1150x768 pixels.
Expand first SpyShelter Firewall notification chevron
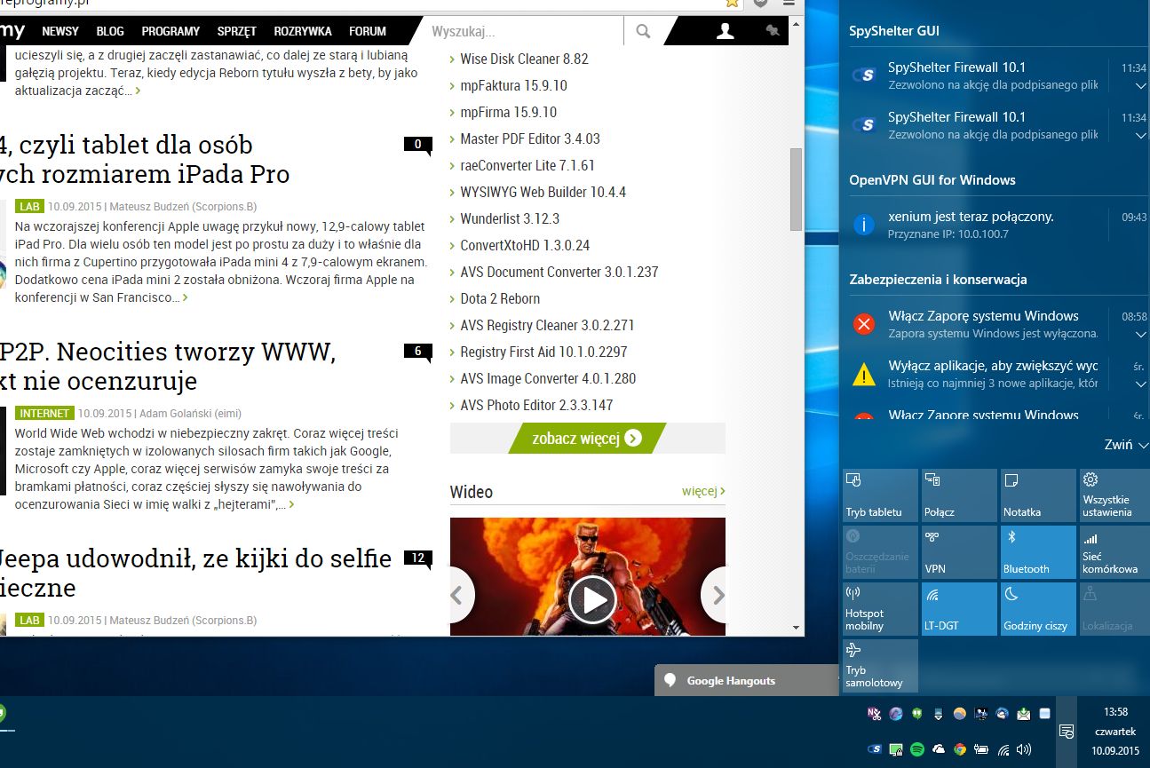click(x=1141, y=86)
